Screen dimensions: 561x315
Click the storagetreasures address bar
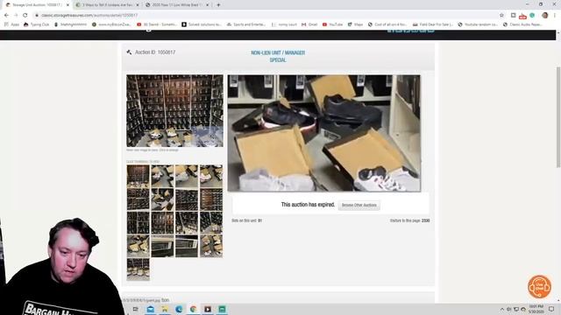(x=265, y=16)
